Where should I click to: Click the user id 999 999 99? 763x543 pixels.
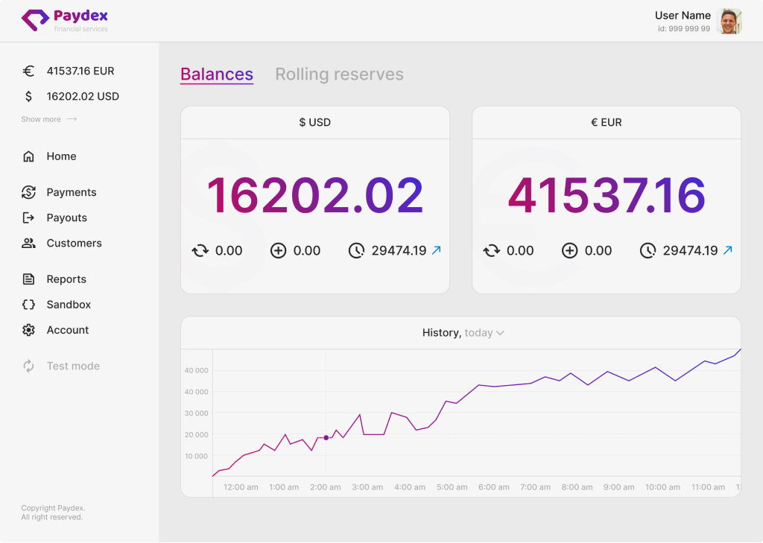point(684,29)
